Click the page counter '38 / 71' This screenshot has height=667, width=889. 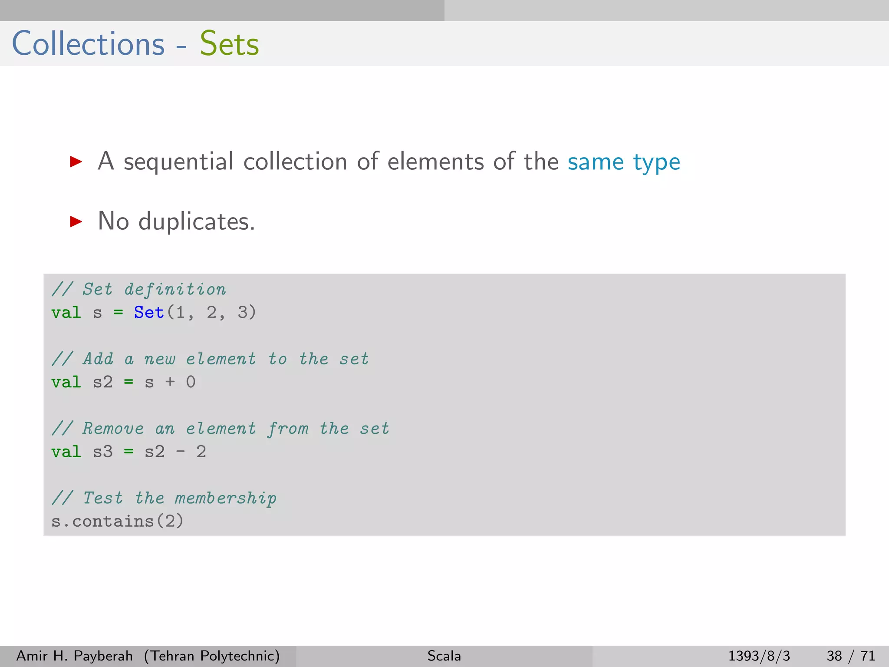coord(850,656)
